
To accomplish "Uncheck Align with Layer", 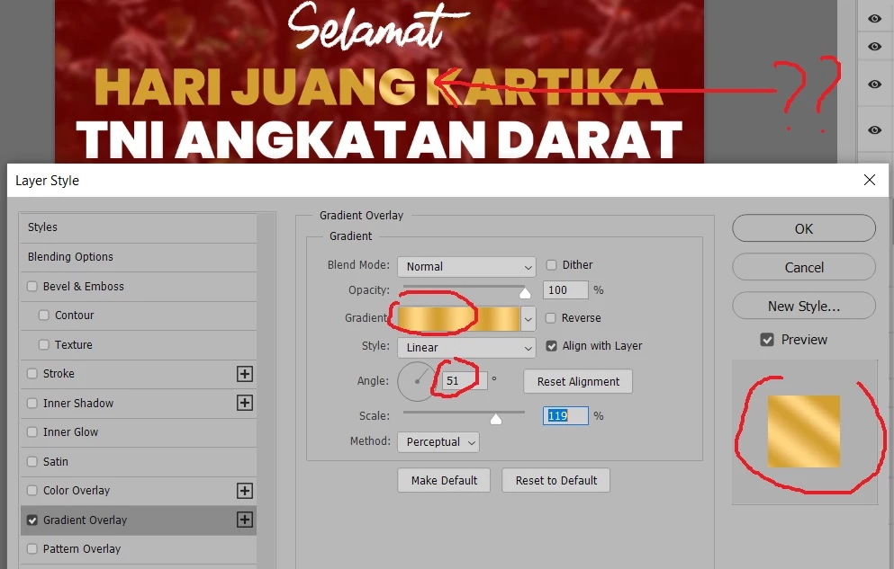I will click(551, 346).
